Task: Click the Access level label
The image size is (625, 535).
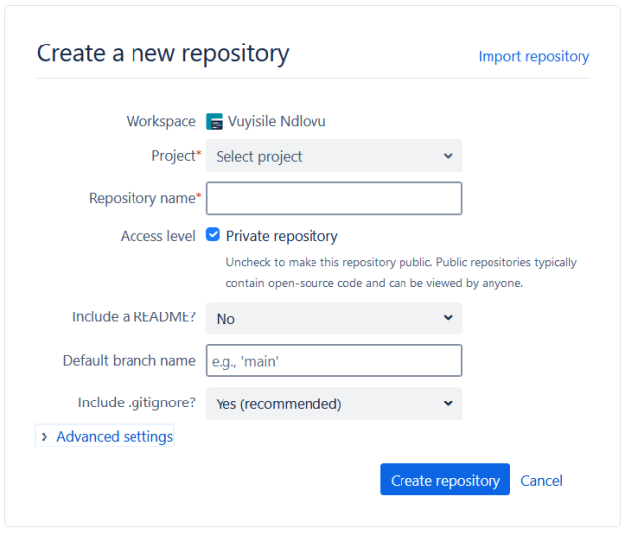Action: point(158,236)
